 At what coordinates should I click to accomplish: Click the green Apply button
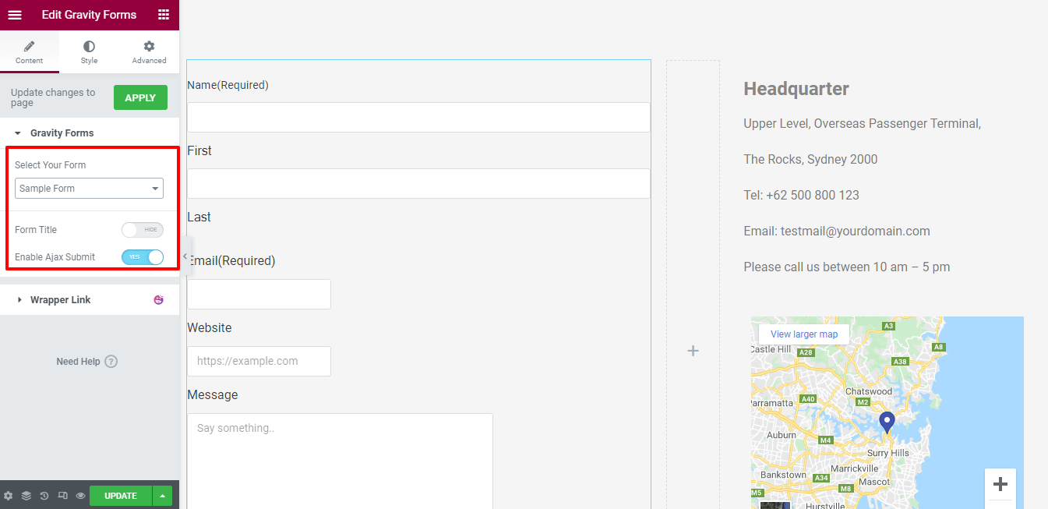point(140,97)
